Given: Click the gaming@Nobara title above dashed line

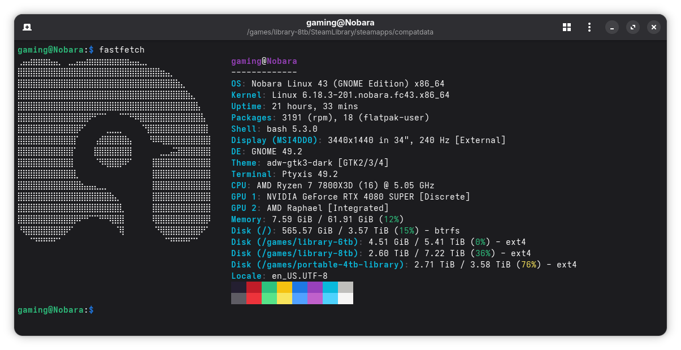Looking at the screenshot, I should click(264, 61).
